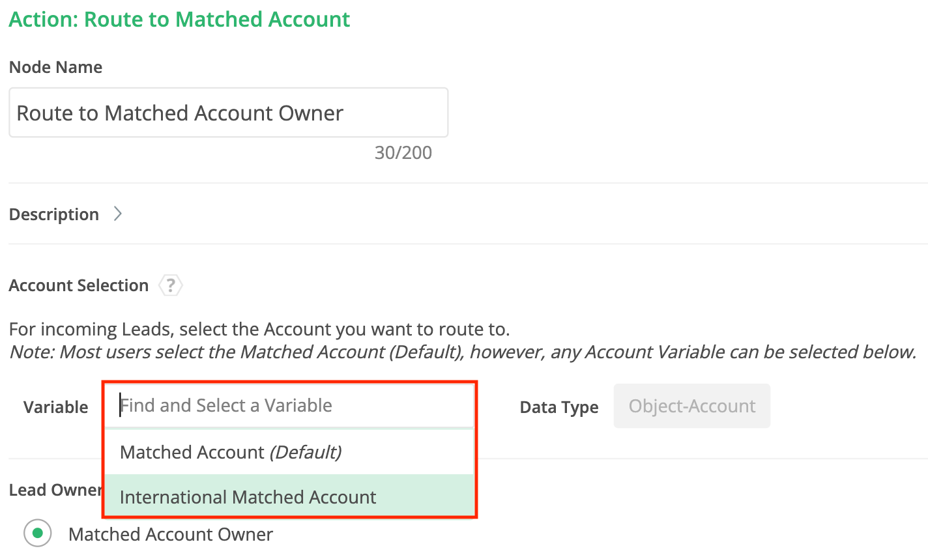Click the italic Note about Matched Account default
928x555 pixels.
[x=463, y=352]
